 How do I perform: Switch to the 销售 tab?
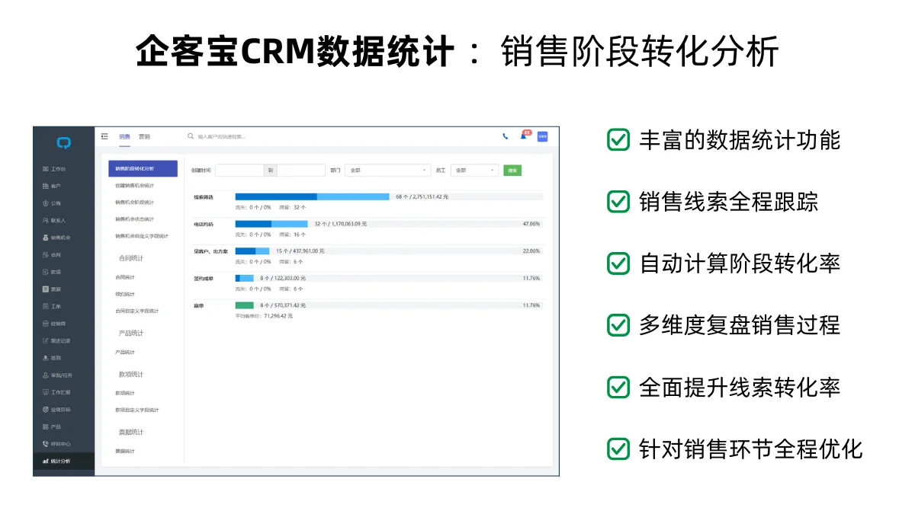coord(124,136)
